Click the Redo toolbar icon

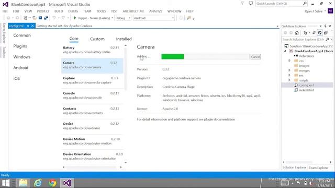(x=63, y=18)
